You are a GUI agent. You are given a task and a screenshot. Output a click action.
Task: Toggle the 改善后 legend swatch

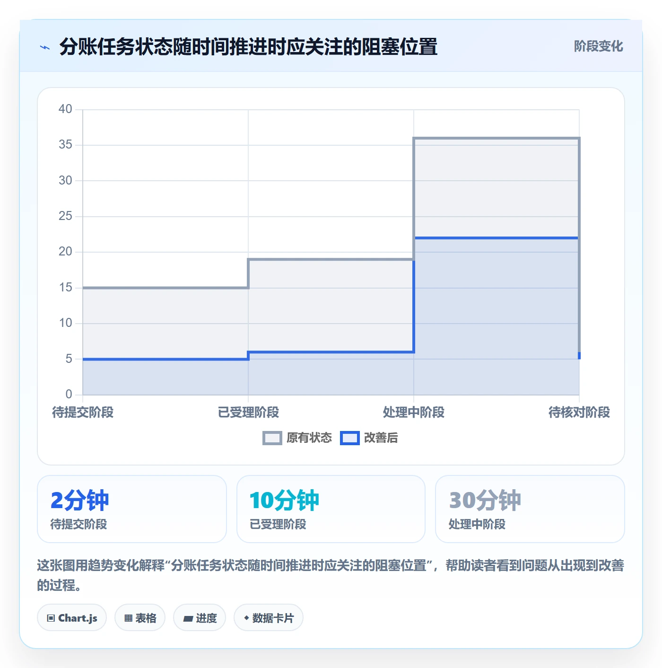[x=349, y=438]
